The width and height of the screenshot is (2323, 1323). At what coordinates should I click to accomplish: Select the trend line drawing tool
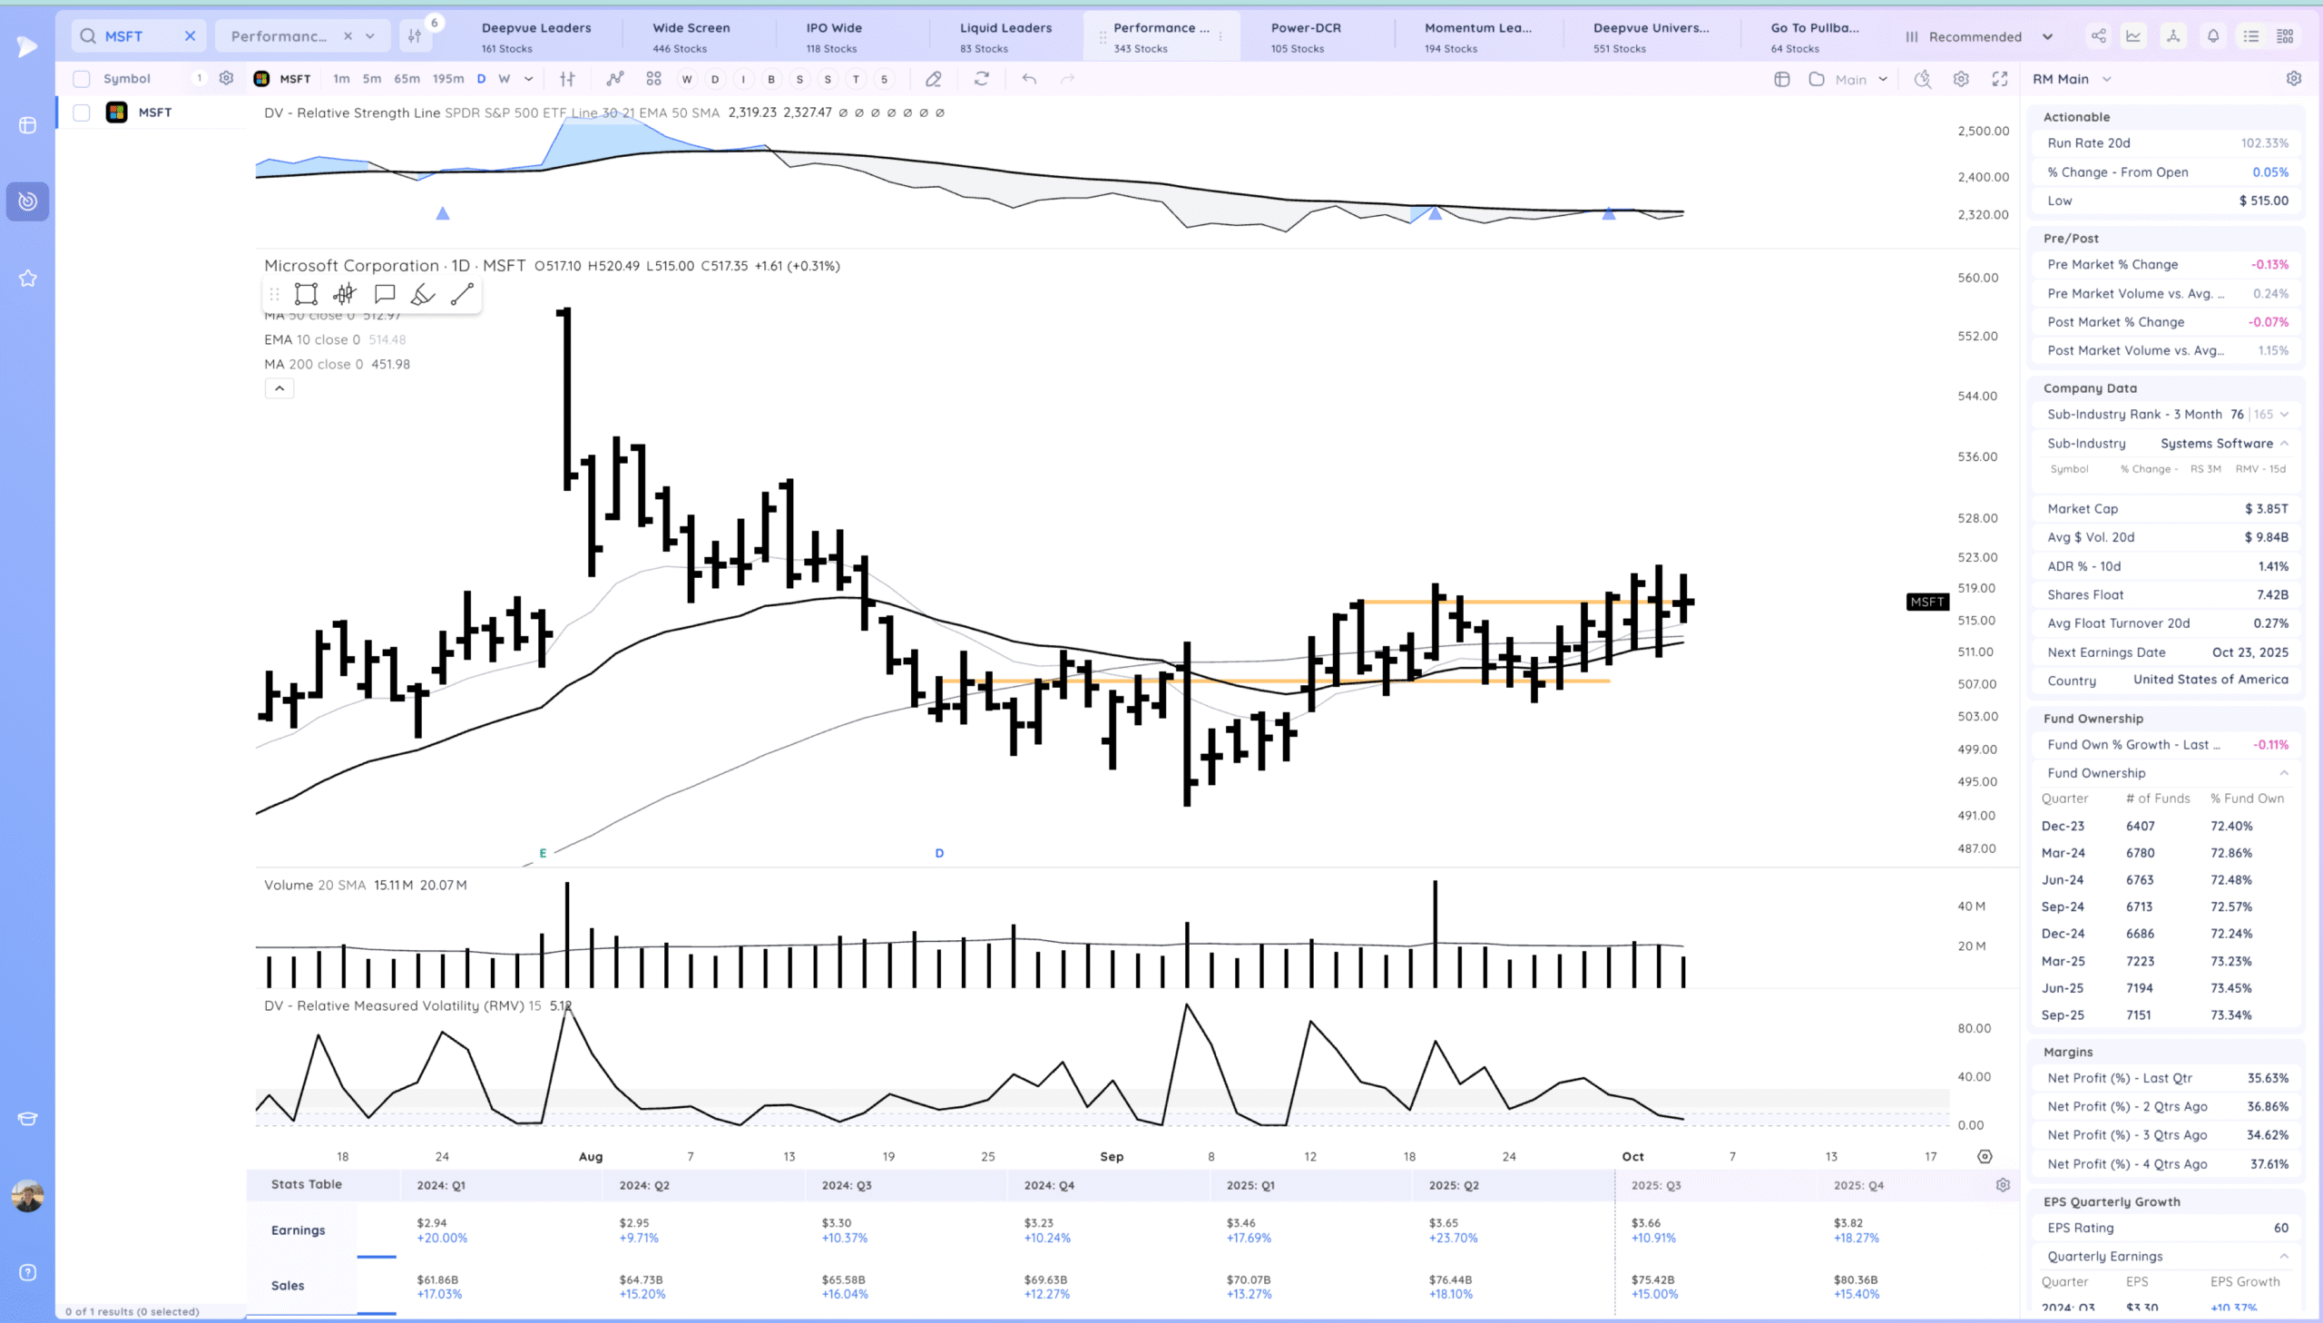tap(462, 293)
